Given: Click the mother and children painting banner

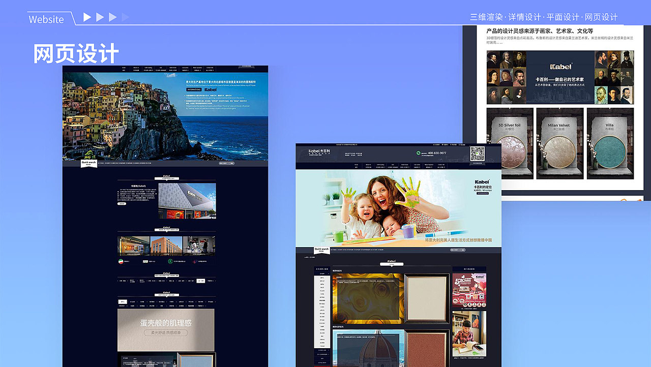Looking at the screenshot, I should tap(398, 208).
